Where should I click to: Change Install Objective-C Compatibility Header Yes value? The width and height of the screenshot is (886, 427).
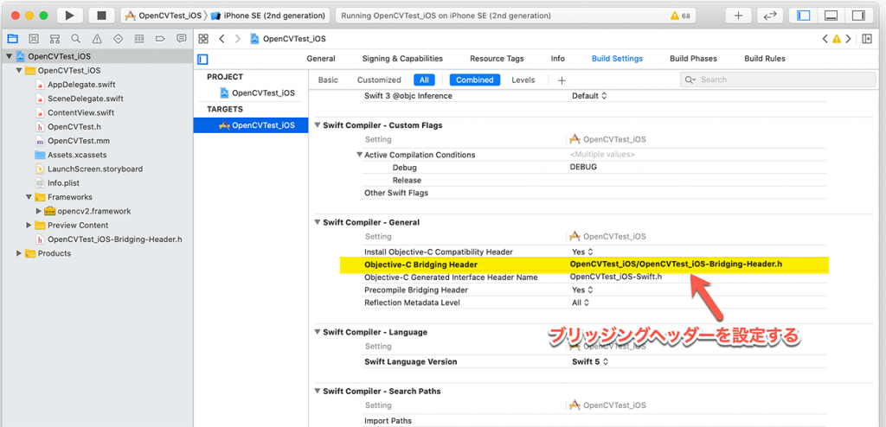click(x=582, y=252)
